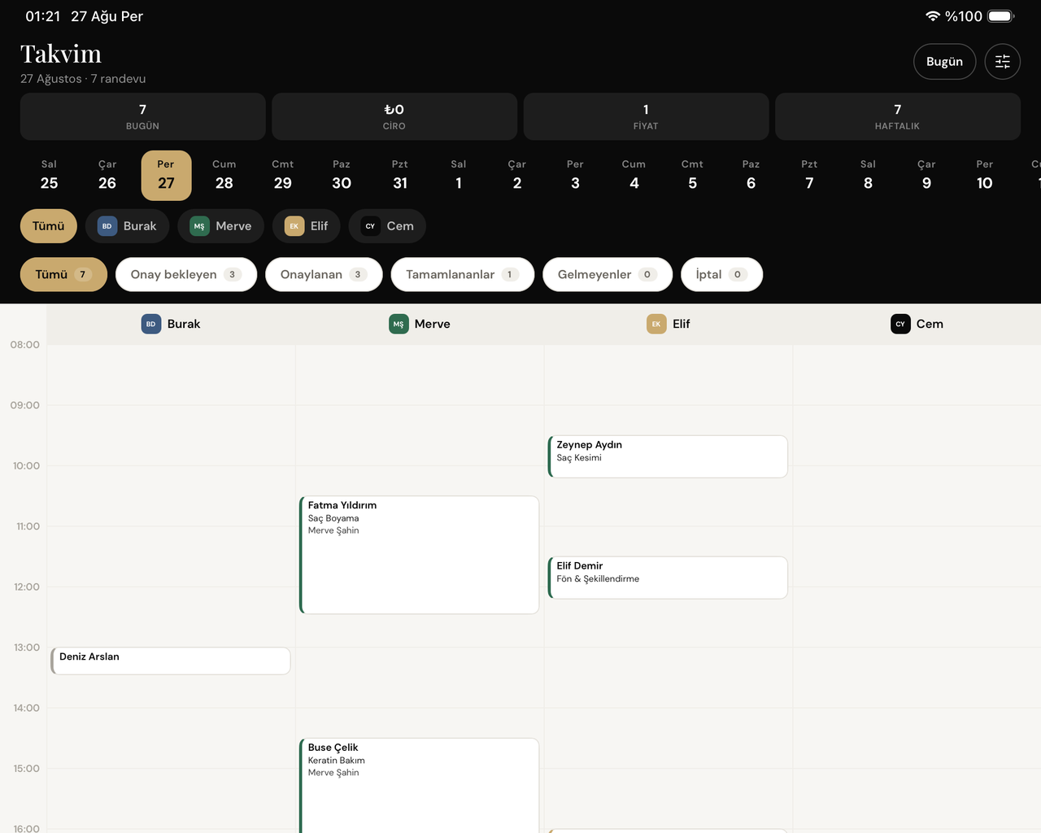This screenshot has height=833, width=1041.
Task: Show İptal appointments
Action: (x=721, y=274)
